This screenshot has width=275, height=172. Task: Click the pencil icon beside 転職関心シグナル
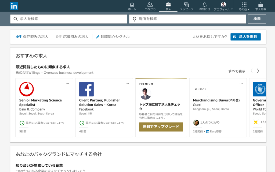click(98, 37)
